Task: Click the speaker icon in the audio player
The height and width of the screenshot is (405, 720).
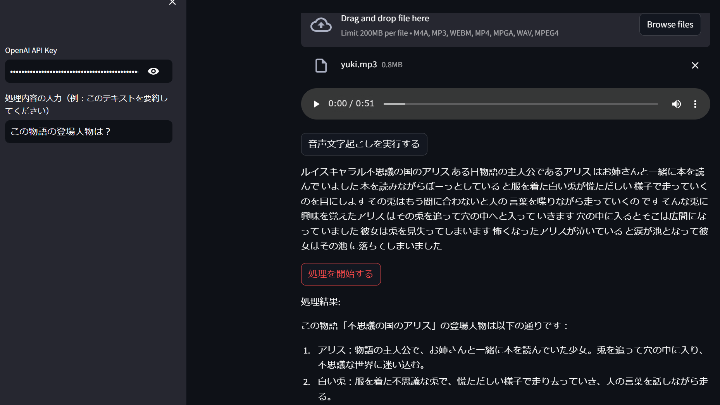Action: 677,104
